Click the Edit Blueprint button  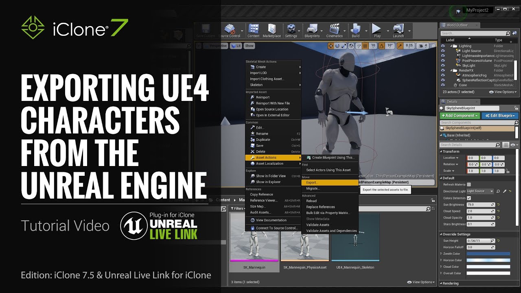point(500,116)
